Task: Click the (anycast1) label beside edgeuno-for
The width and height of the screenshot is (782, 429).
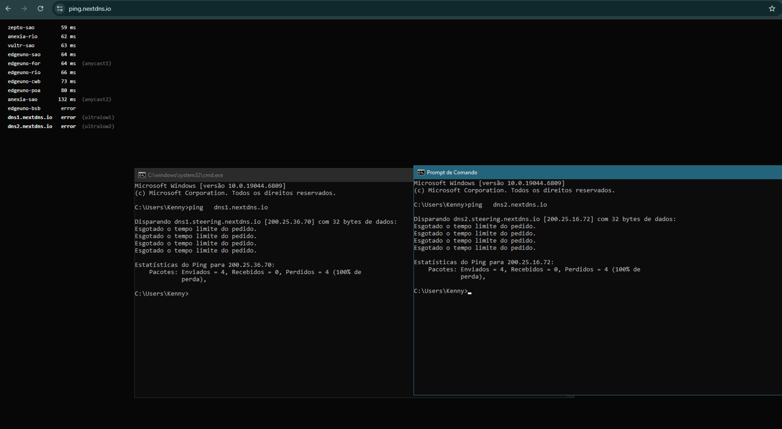Action: point(96,64)
